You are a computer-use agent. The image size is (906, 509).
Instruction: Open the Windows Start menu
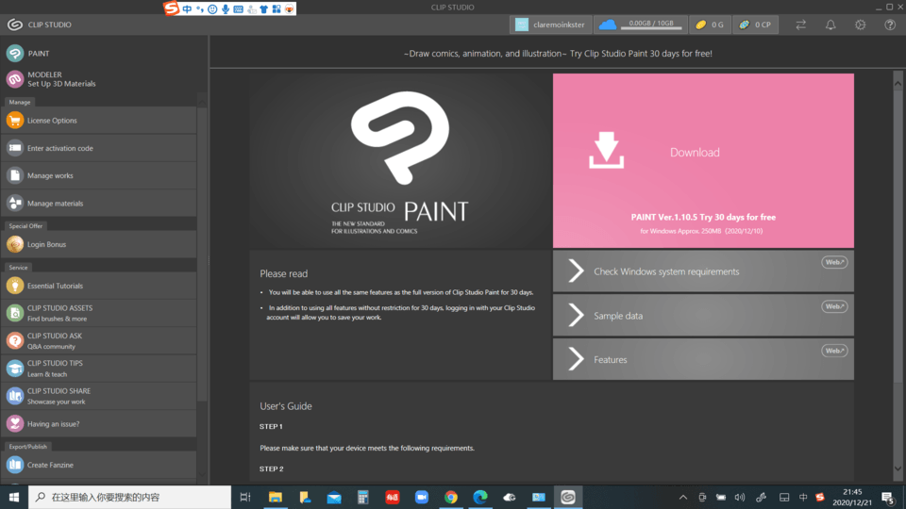14,497
